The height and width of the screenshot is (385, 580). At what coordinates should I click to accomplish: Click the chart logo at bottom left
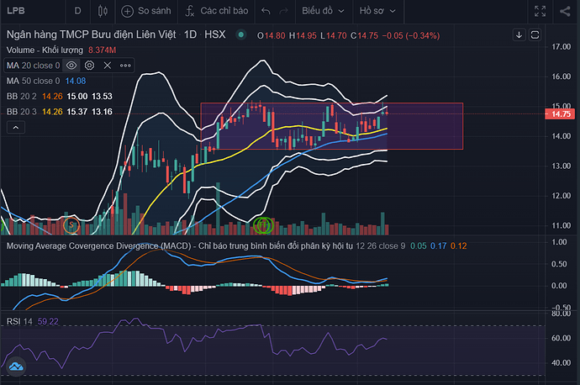pyautogui.click(x=16, y=367)
